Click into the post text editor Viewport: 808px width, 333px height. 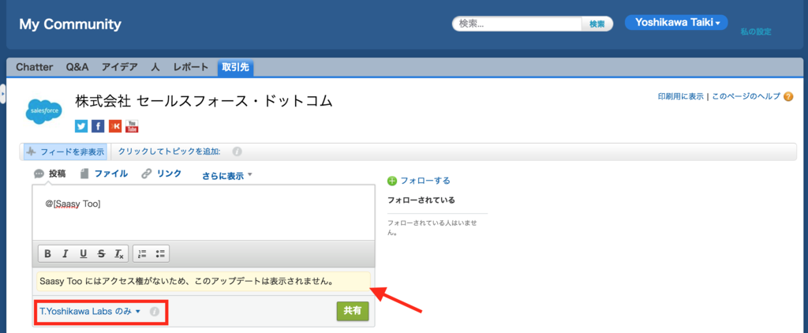[204, 212]
